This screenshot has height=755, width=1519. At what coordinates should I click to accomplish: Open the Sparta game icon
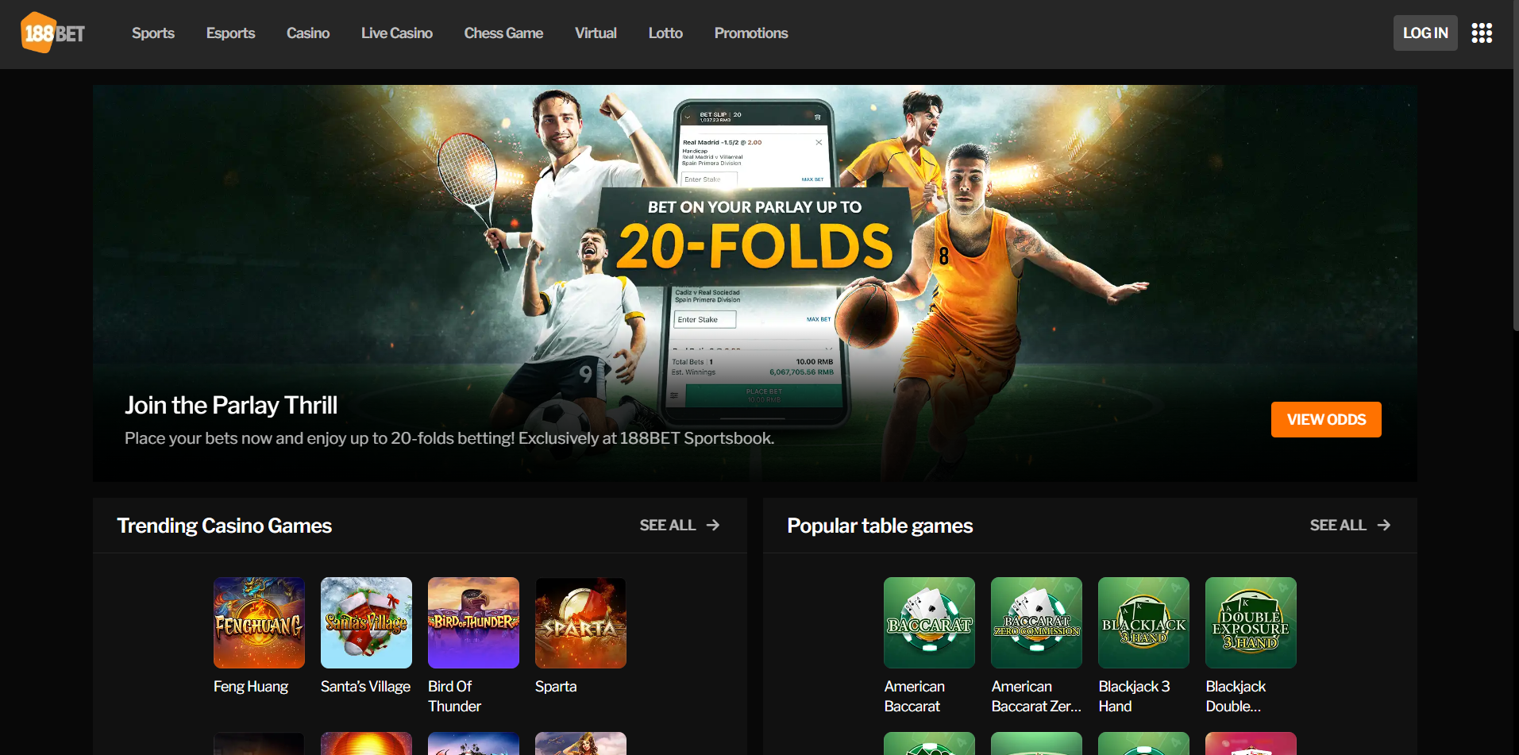tap(580, 622)
